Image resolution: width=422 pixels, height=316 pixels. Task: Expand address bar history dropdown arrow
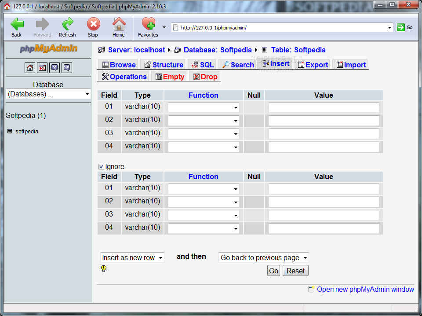pyautogui.click(x=389, y=27)
